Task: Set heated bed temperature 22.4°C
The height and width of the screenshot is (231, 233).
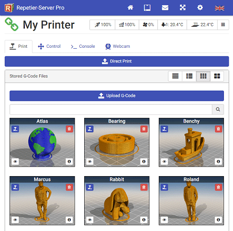Action: click(x=202, y=25)
